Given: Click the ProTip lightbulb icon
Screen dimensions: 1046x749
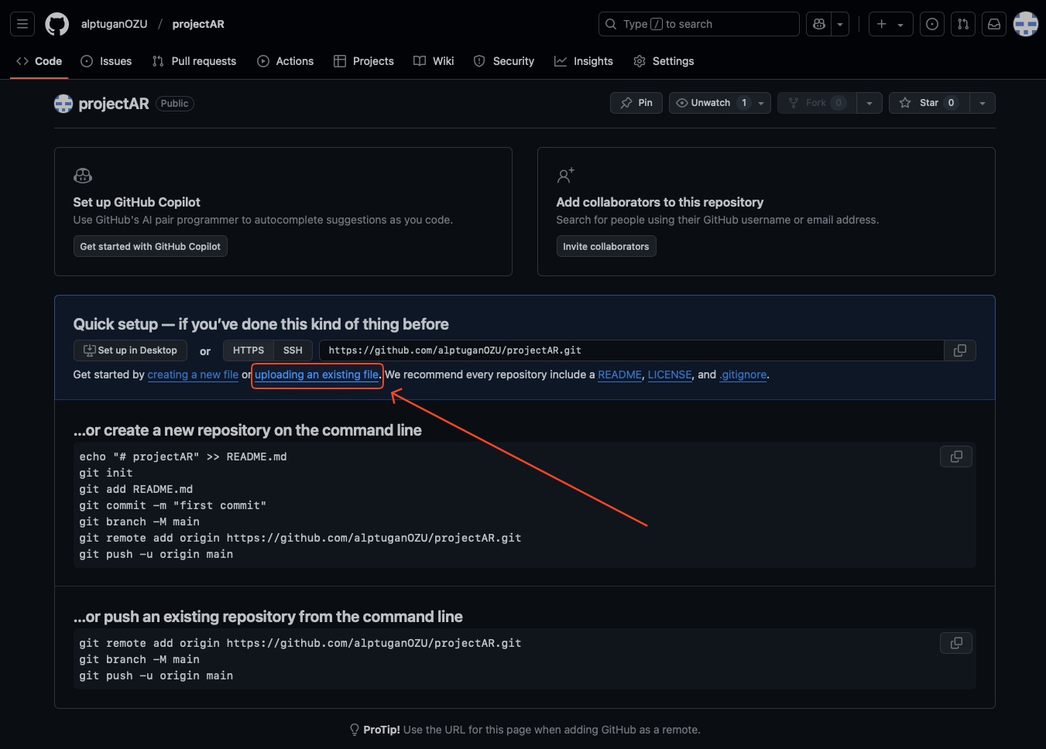Looking at the screenshot, I should (x=355, y=730).
